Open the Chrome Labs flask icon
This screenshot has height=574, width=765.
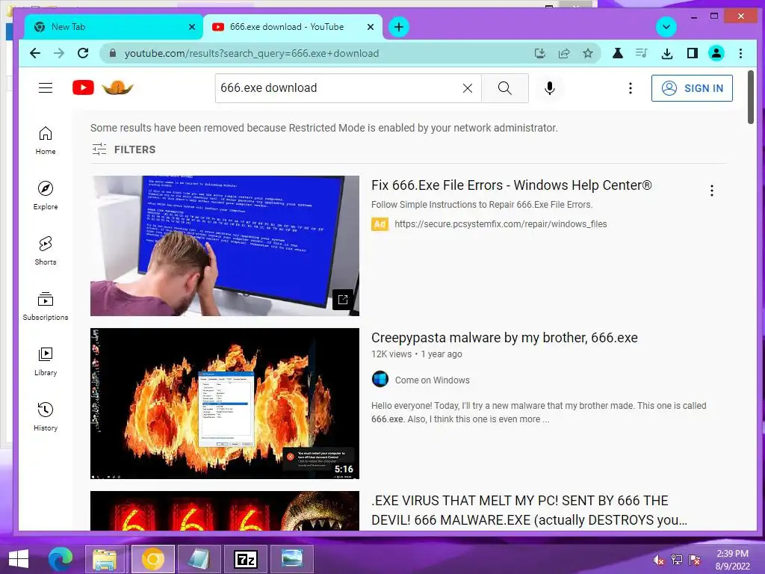coord(617,53)
